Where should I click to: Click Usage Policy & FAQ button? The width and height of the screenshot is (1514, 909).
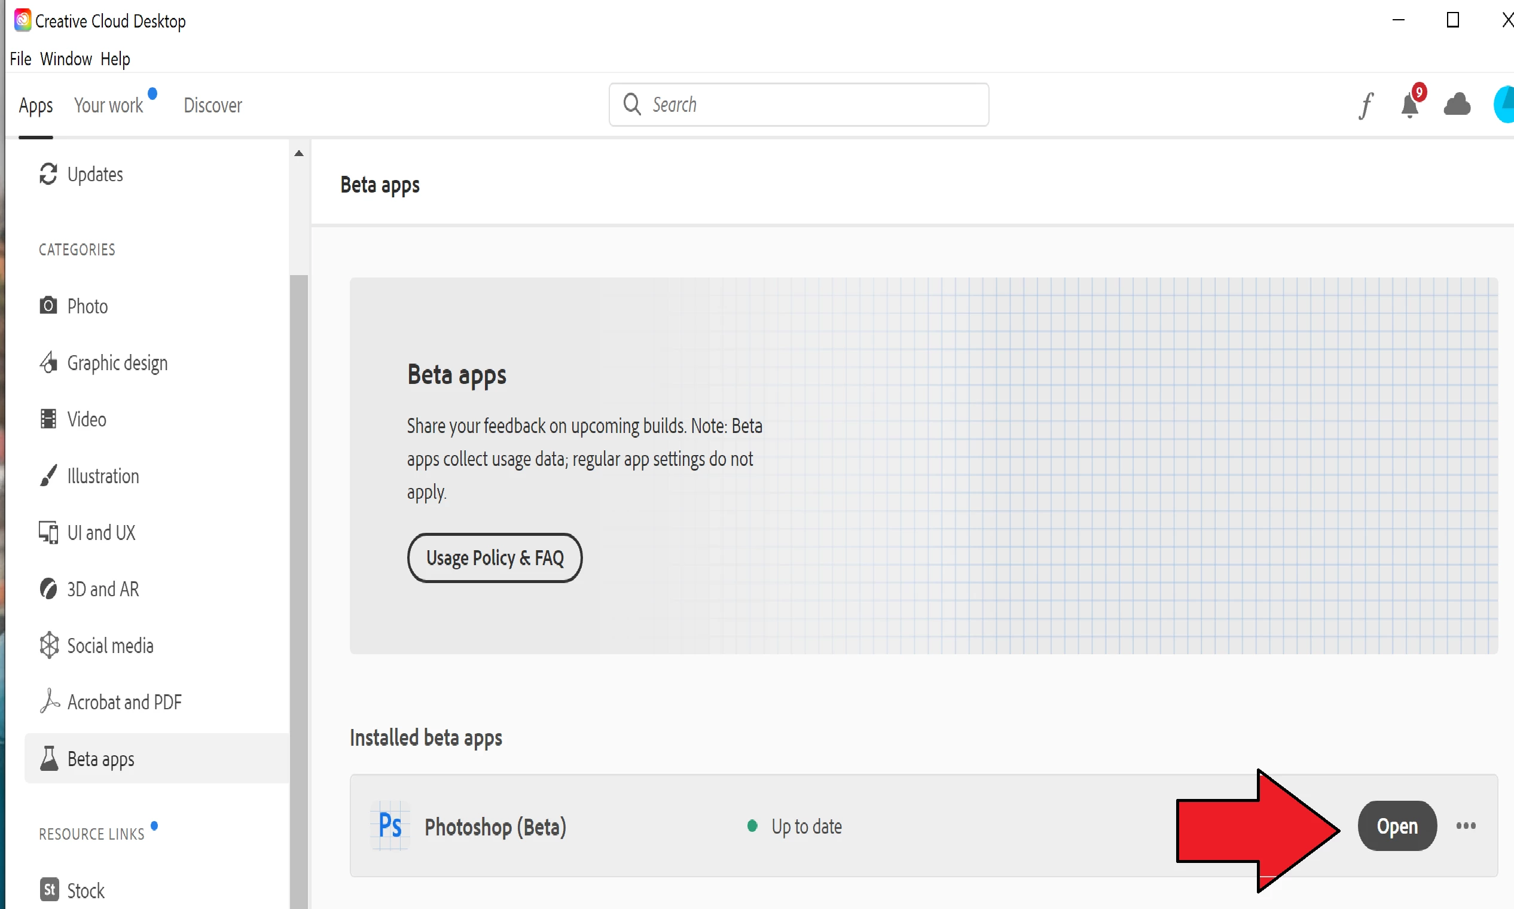(x=495, y=557)
